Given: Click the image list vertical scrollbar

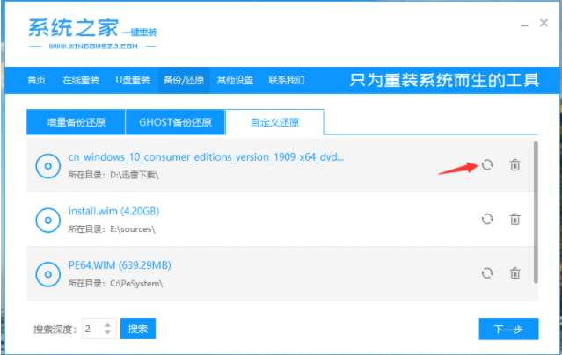Looking at the screenshot, I should click(x=536, y=211).
